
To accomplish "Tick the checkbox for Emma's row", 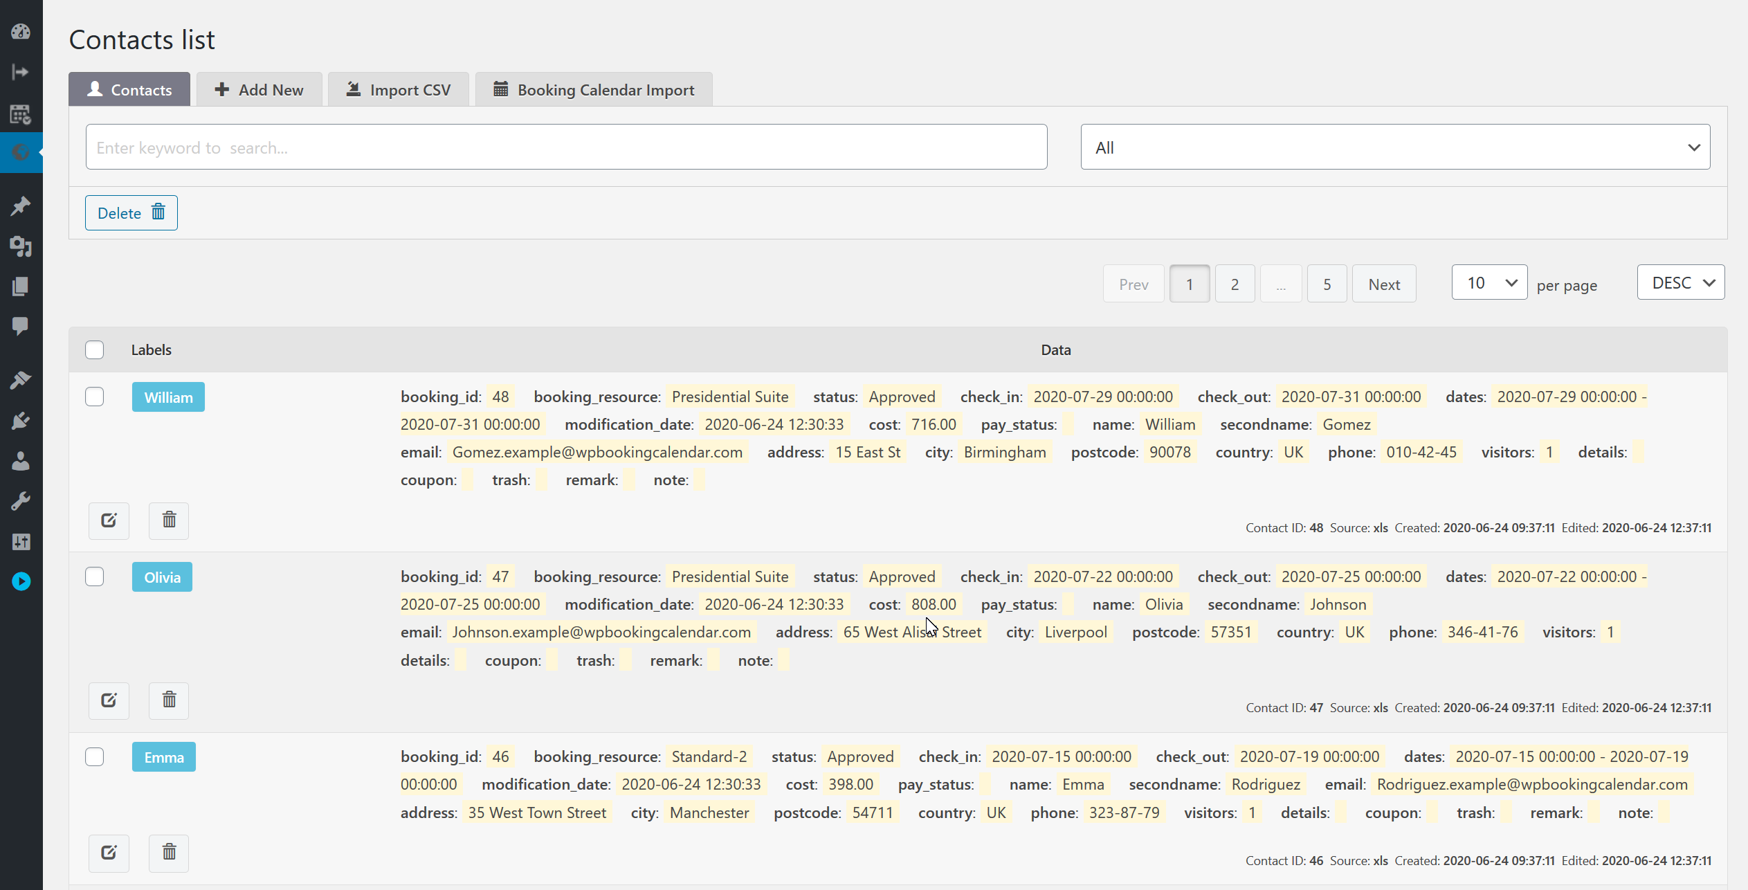I will pos(95,756).
